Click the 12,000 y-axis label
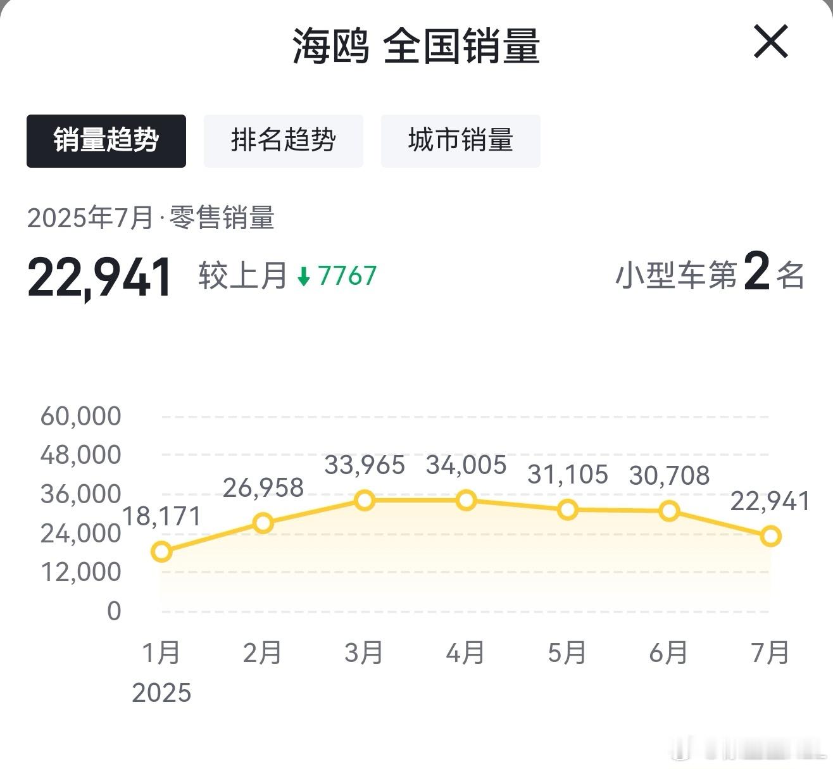The height and width of the screenshot is (769, 833). pyautogui.click(x=81, y=572)
